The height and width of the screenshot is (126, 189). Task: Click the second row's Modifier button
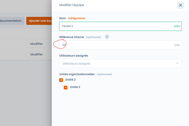[x=37, y=54]
